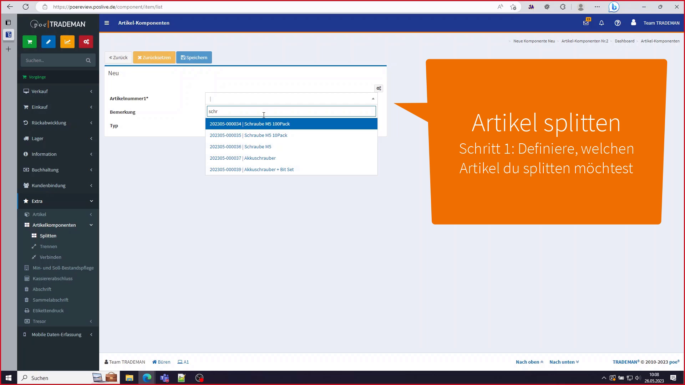Select Schraube M5 100Pack option
Viewport: 685px width, 385px height.
click(x=291, y=124)
